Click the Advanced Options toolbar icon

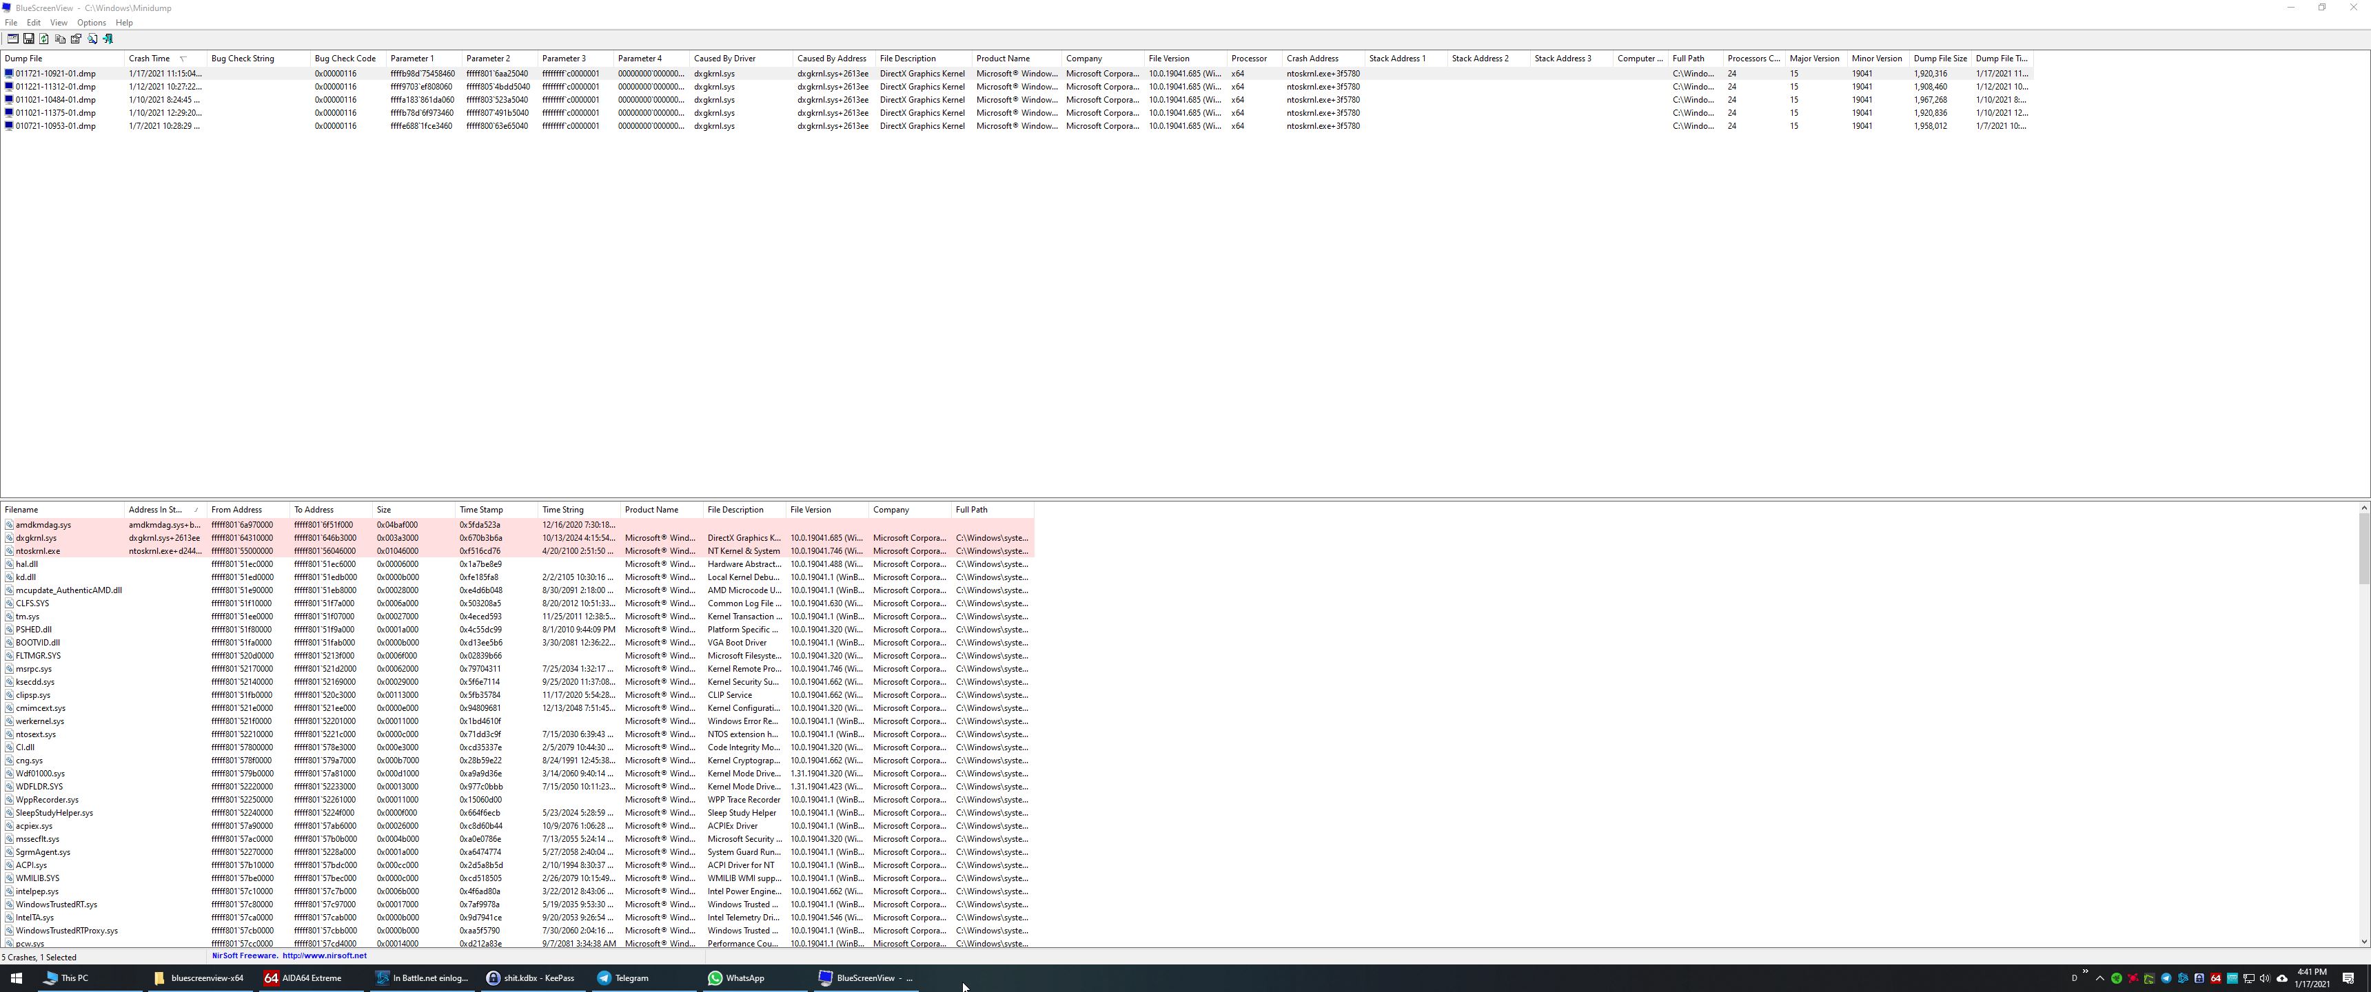click(x=13, y=39)
